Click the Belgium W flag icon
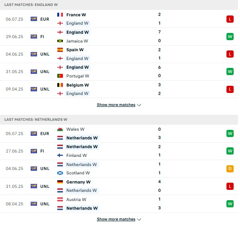Screen dimensions: 240x226 pyautogui.click(x=60, y=85)
